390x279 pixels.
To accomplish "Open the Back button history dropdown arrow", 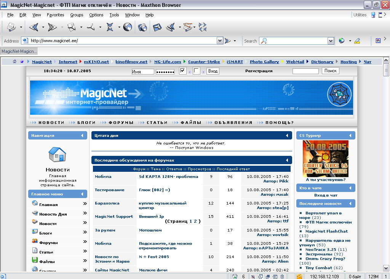I will pyautogui.click(x=43, y=27).
